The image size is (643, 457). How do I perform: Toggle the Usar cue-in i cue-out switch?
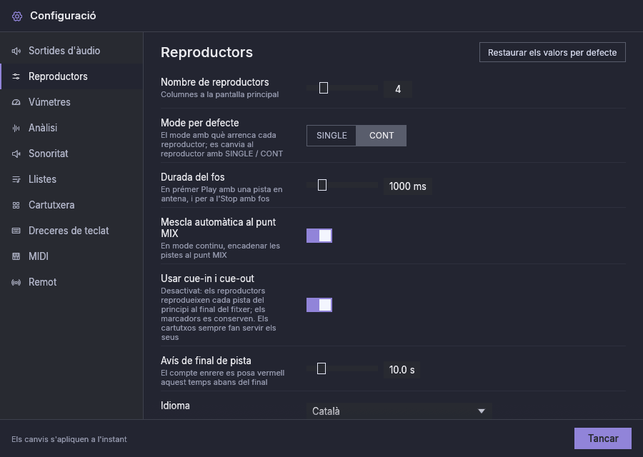[319, 305]
